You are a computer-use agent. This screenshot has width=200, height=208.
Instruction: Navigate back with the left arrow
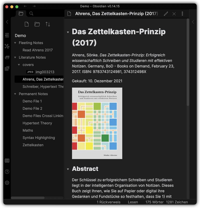click(25, 6)
